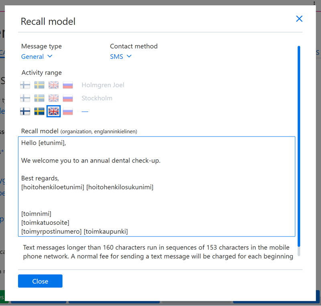The height and width of the screenshot is (306, 321).
Task: Open the Message type General dropdown
Action: point(37,57)
